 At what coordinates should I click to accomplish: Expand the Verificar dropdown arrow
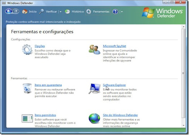61,12
